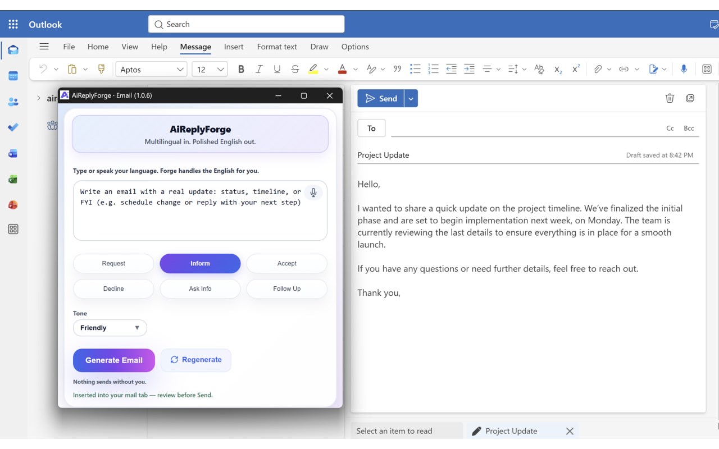Click the insert link icon
Image resolution: width=719 pixels, height=449 pixels.
click(x=624, y=69)
